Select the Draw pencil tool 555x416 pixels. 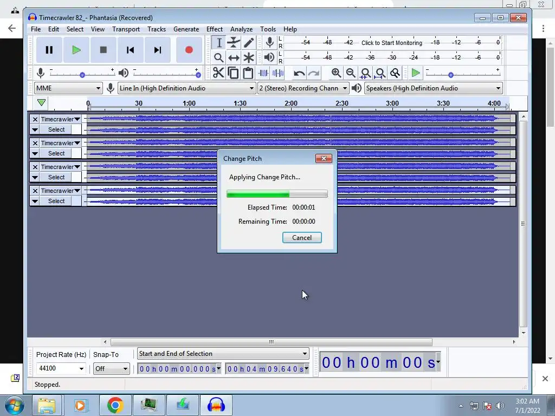pyautogui.click(x=249, y=43)
